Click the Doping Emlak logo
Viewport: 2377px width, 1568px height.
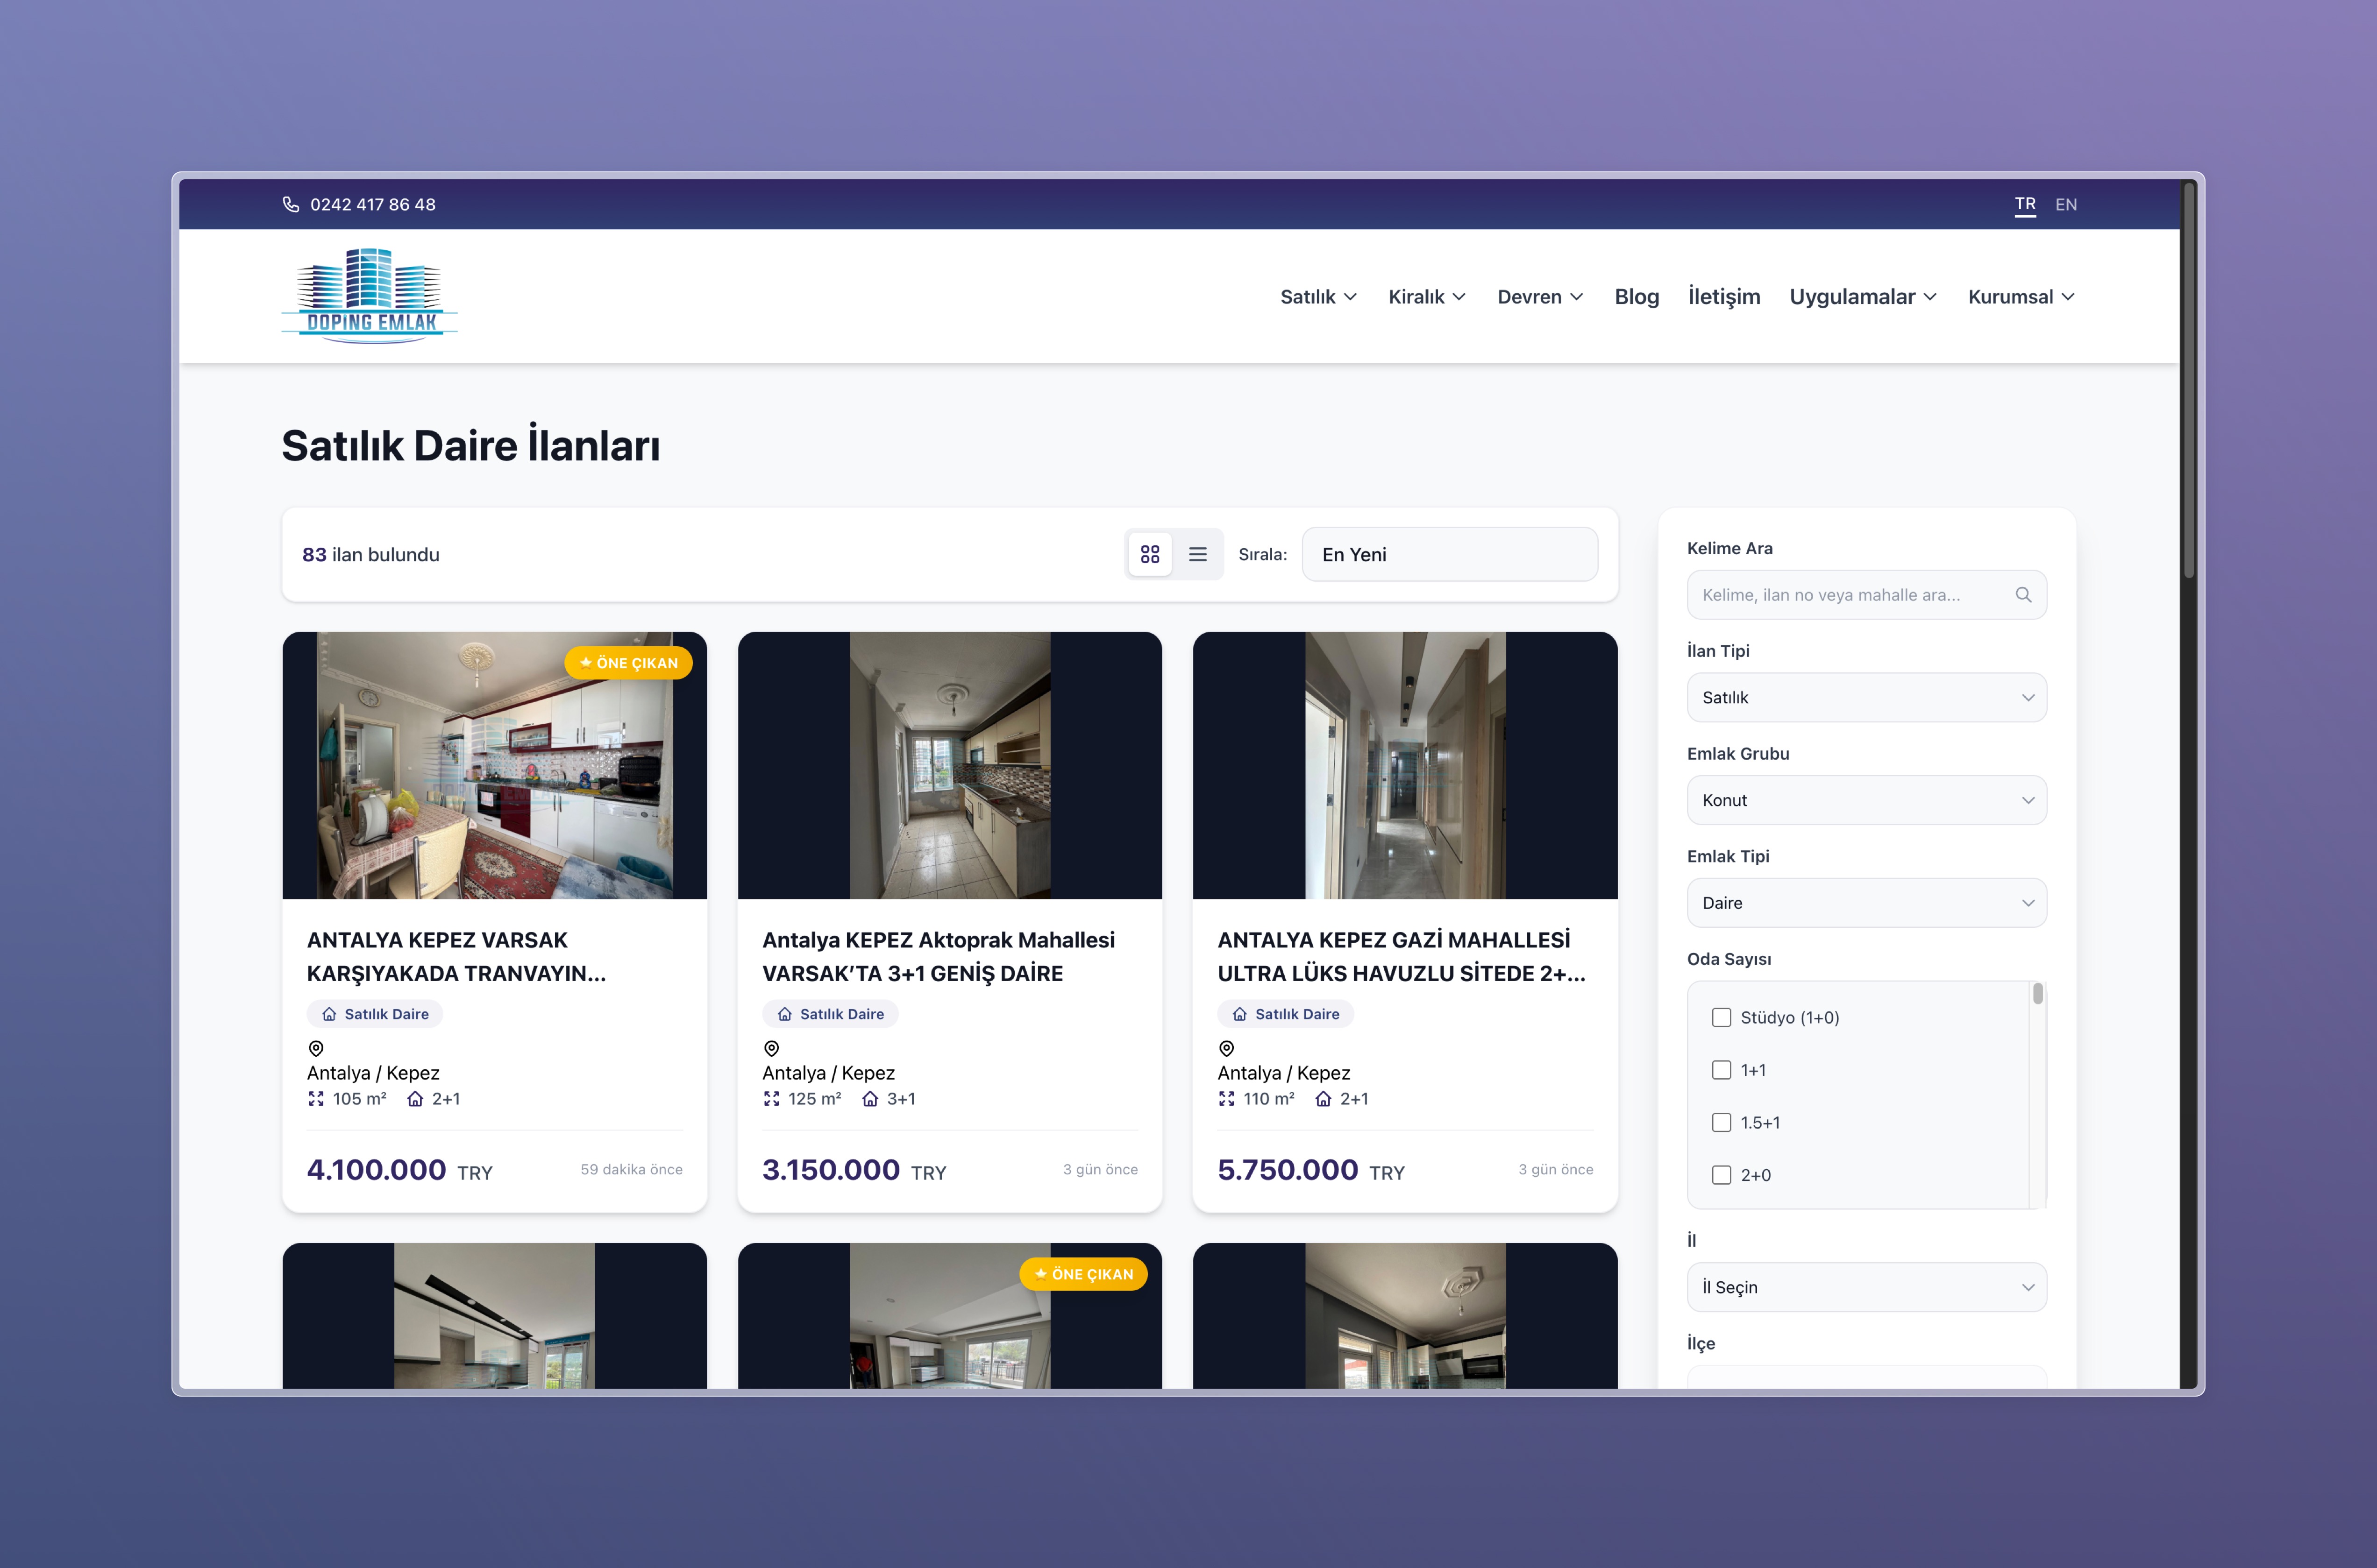coord(370,296)
